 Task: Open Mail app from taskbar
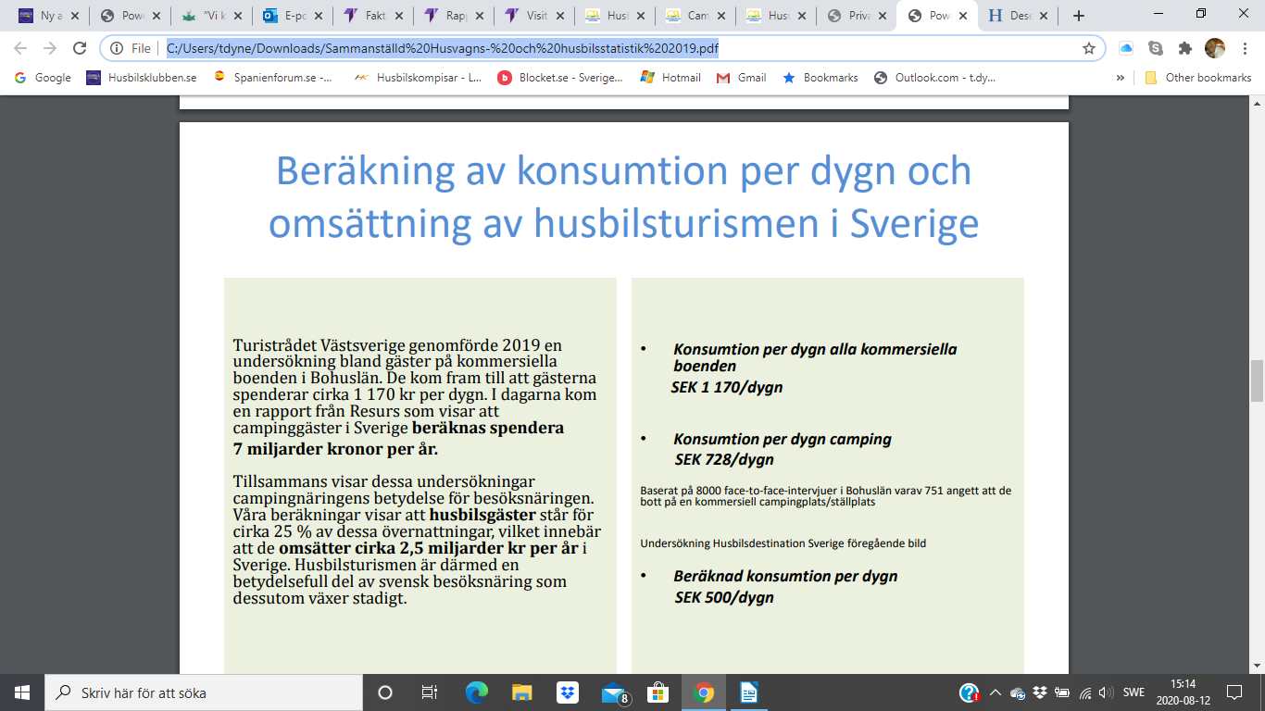[x=614, y=692]
